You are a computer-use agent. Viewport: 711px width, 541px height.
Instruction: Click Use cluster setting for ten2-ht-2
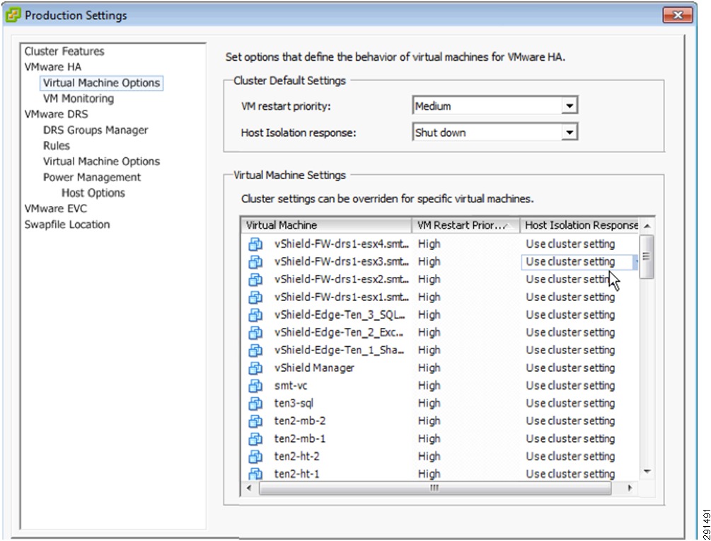click(x=570, y=457)
